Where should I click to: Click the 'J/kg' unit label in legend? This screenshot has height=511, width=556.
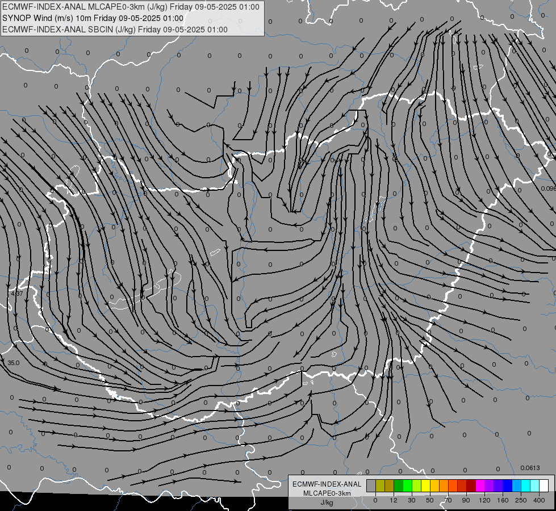[x=327, y=502]
